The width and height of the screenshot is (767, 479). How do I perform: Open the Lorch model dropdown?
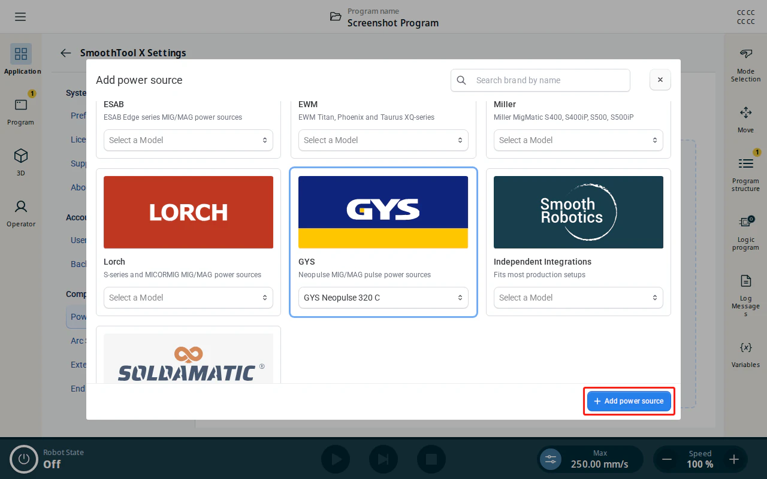point(188,298)
